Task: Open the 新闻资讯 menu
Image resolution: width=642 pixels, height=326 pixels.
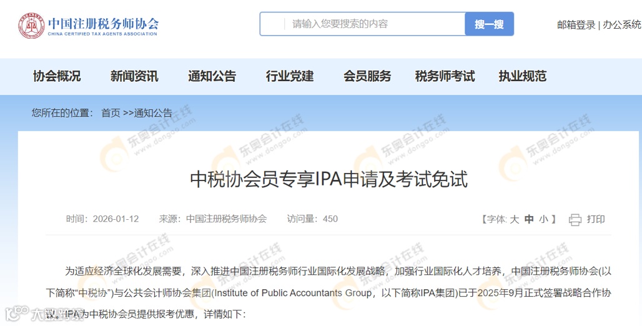Action: (x=134, y=76)
